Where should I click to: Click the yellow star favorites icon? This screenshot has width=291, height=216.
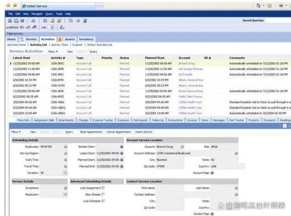[x=8, y=6]
